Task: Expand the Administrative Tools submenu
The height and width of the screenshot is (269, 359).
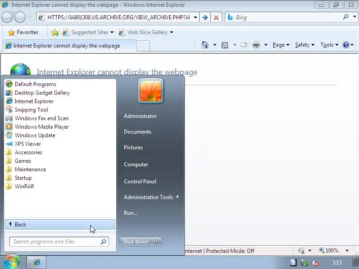Action: coord(151,197)
